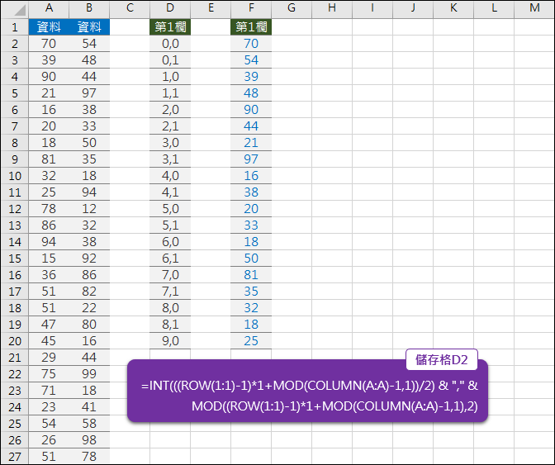Select cell D2 showing 0,0
Screen dimensions: 555x465
pos(170,44)
